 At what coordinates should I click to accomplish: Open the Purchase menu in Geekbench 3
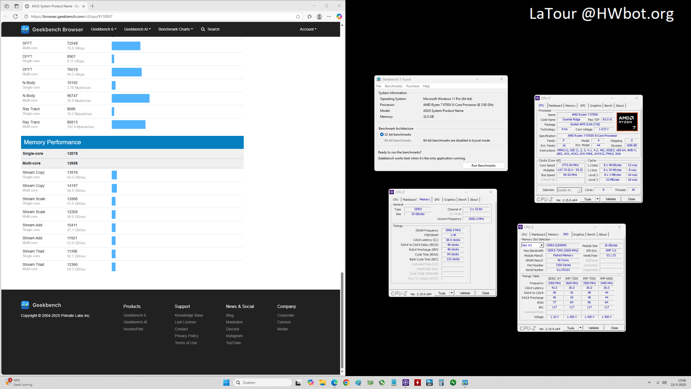click(x=413, y=86)
